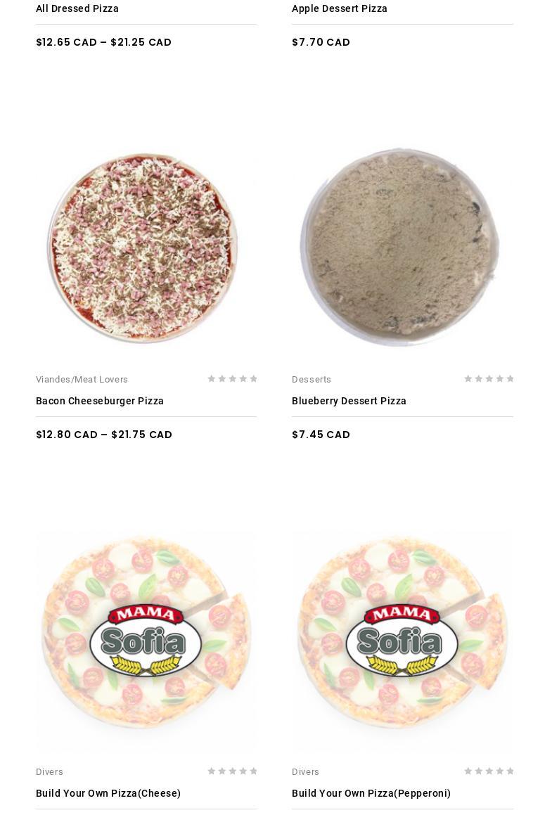Click the Build Your Own Pizza(Pepperoni) logo image
Screen dimensions: 552x815
[x=402, y=641]
